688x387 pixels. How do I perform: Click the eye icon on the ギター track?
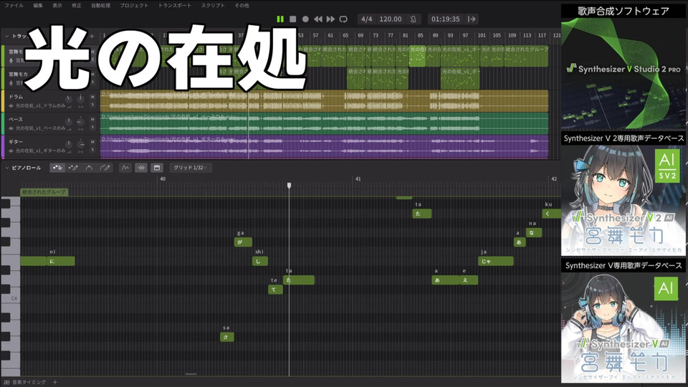click(11, 150)
